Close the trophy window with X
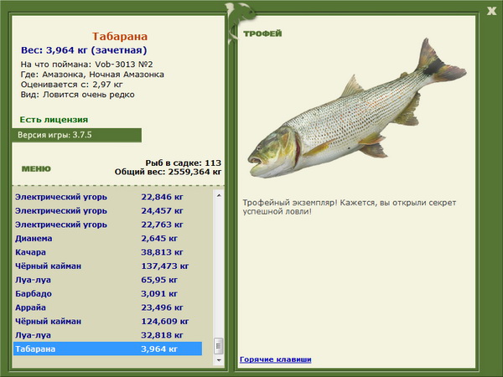This screenshot has width=503, height=377. (491, 11)
